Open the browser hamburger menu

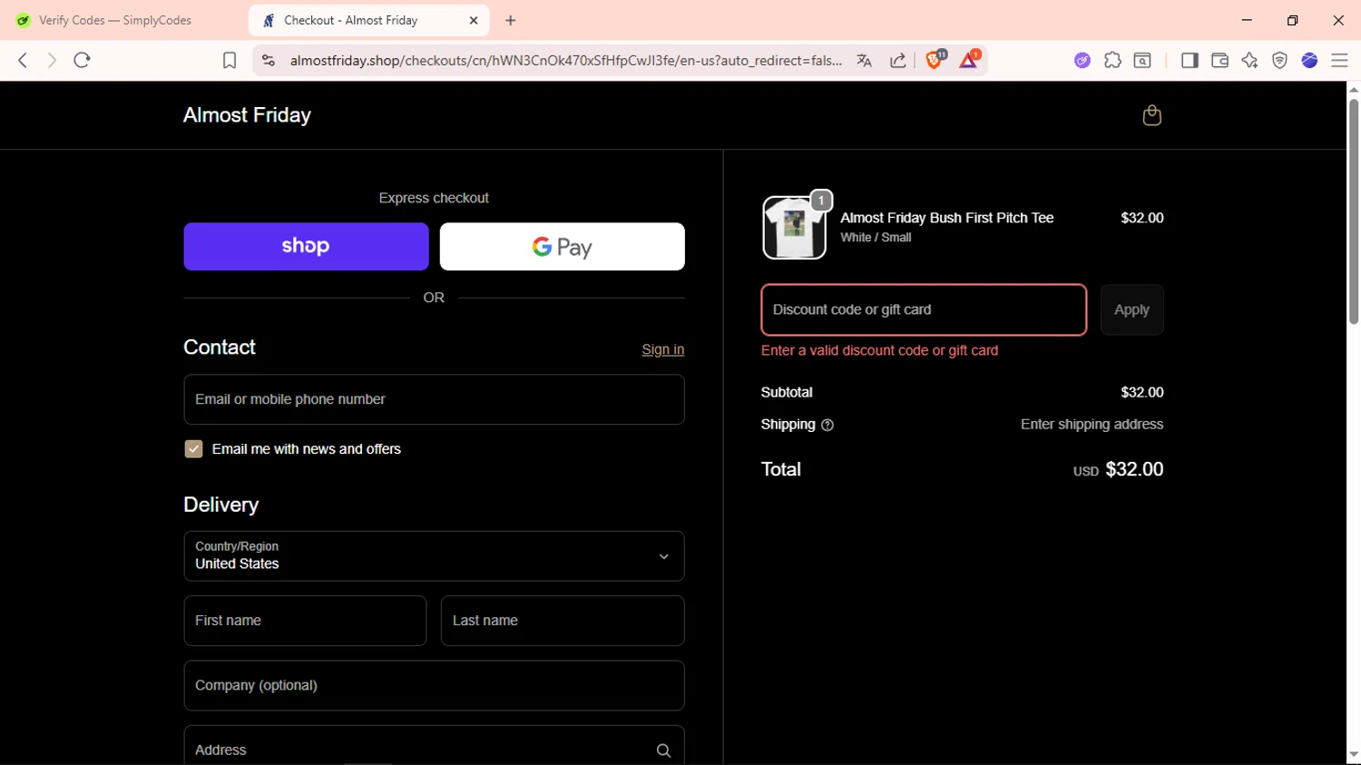coord(1339,60)
